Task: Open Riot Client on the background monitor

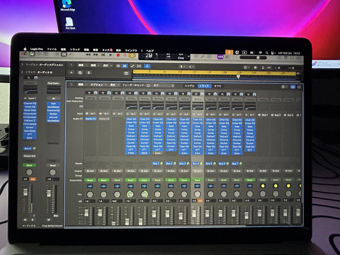Action: pyautogui.click(x=70, y=23)
